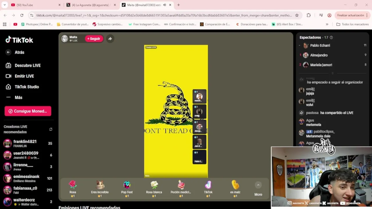
Task: Open Chrome profile icon
Action: coord(329,15)
